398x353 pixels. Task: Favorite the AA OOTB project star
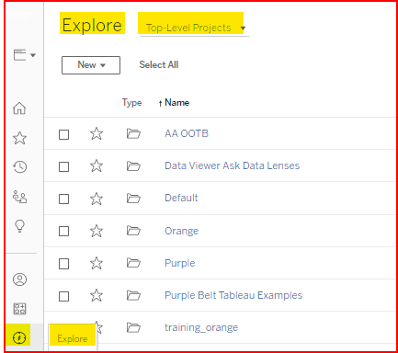97,133
